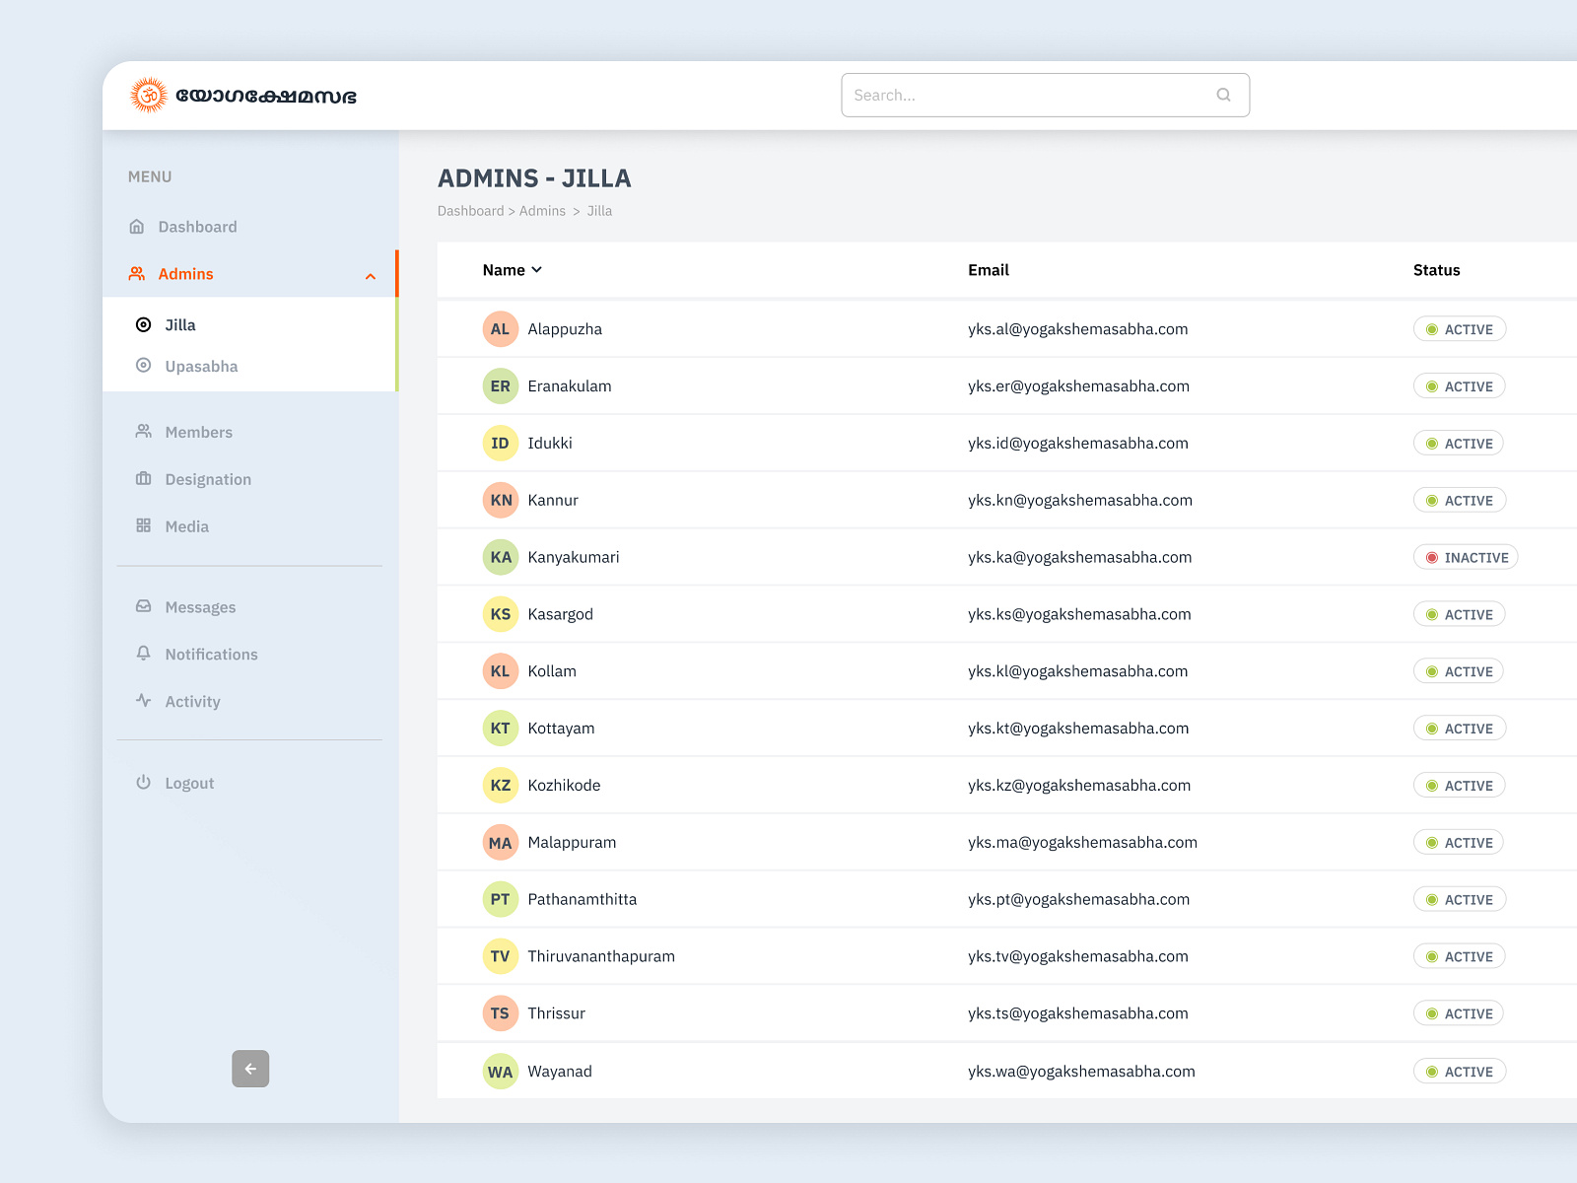
Task: Toggle Kanyakumari's INACTIVE status badge
Action: pos(1466,557)
